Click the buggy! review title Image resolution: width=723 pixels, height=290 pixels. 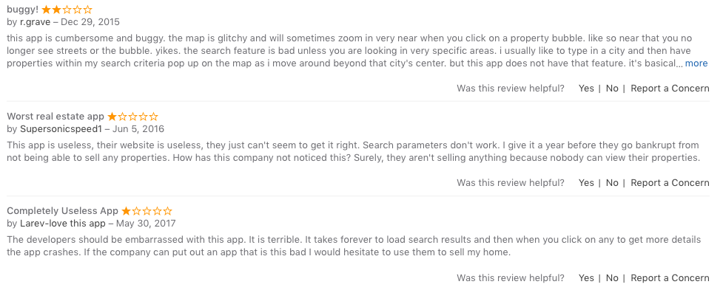tap(23, 10)
